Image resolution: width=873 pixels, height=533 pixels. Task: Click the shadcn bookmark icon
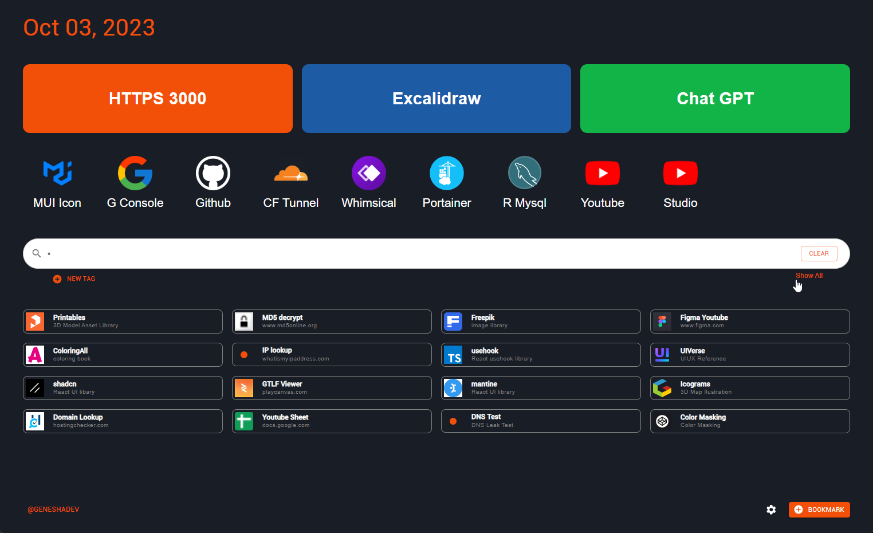(35, 388)
